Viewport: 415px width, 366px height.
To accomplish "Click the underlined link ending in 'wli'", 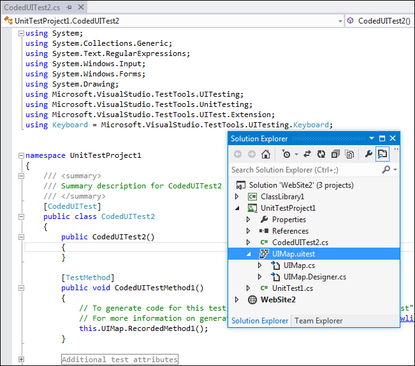I will 407,318.
